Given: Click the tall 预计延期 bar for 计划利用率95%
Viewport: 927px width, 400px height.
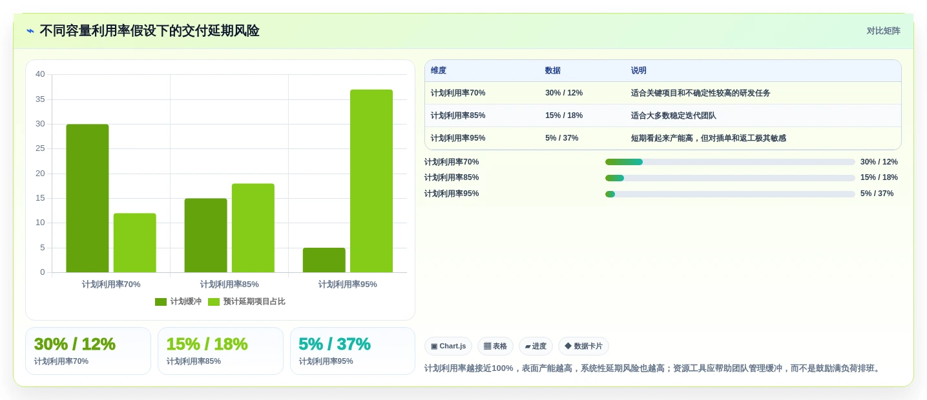Looking at the screenshot, I should click(371, 181).
